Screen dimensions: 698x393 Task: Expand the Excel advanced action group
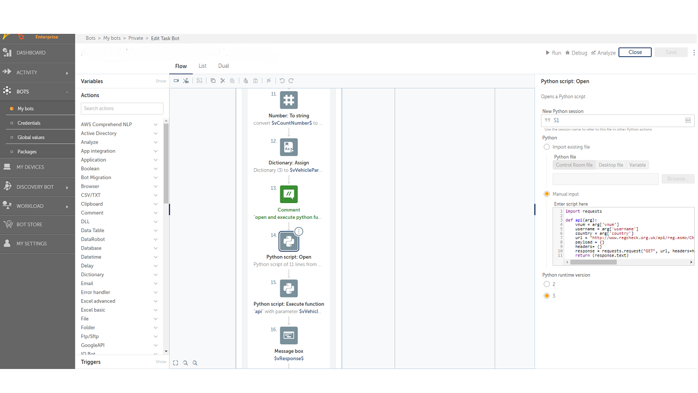pos(155,301)
